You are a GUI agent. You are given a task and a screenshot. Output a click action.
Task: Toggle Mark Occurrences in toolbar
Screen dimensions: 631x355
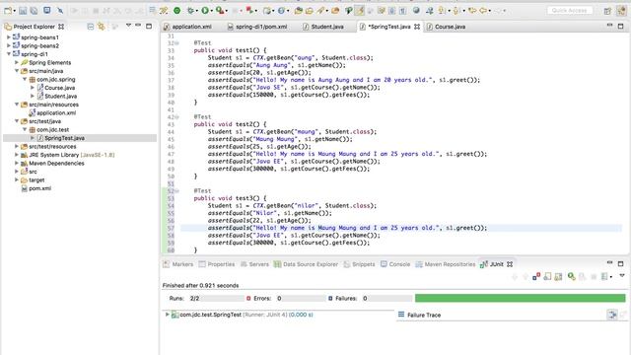click(359, 11)
